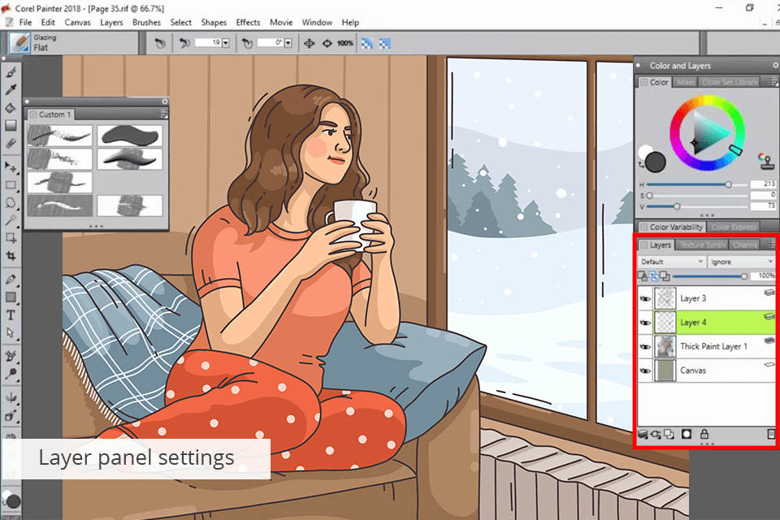Open the Default composite method dropdown
The image size is (780, 520).
pos(671,262)
